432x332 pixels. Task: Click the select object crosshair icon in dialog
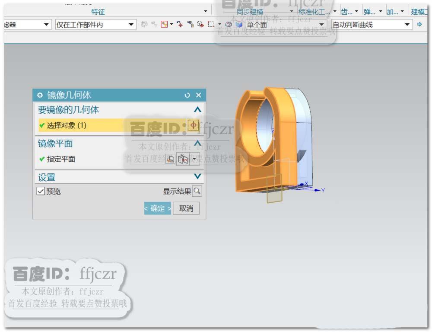(193, 125)
